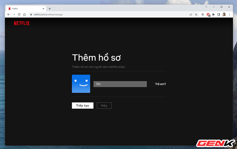Open a new browser tab

click(x=50, y=9)
